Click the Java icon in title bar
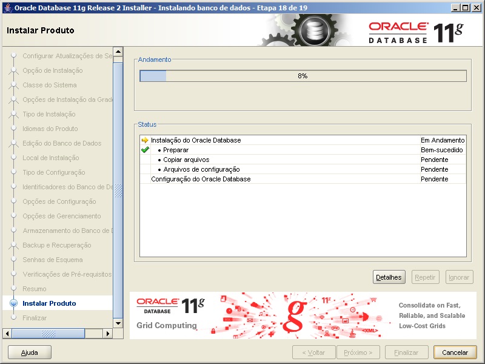 (x=8, y=7)
